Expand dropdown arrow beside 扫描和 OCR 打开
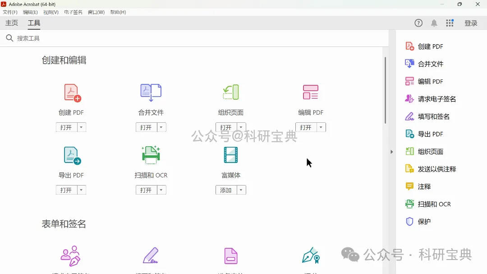 (161, 190)
